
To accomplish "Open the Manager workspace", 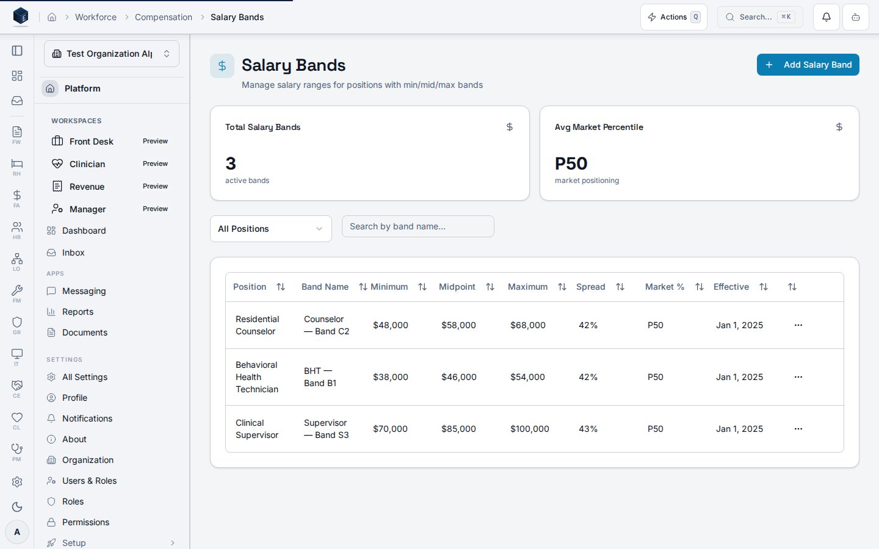I will [112, 209].
